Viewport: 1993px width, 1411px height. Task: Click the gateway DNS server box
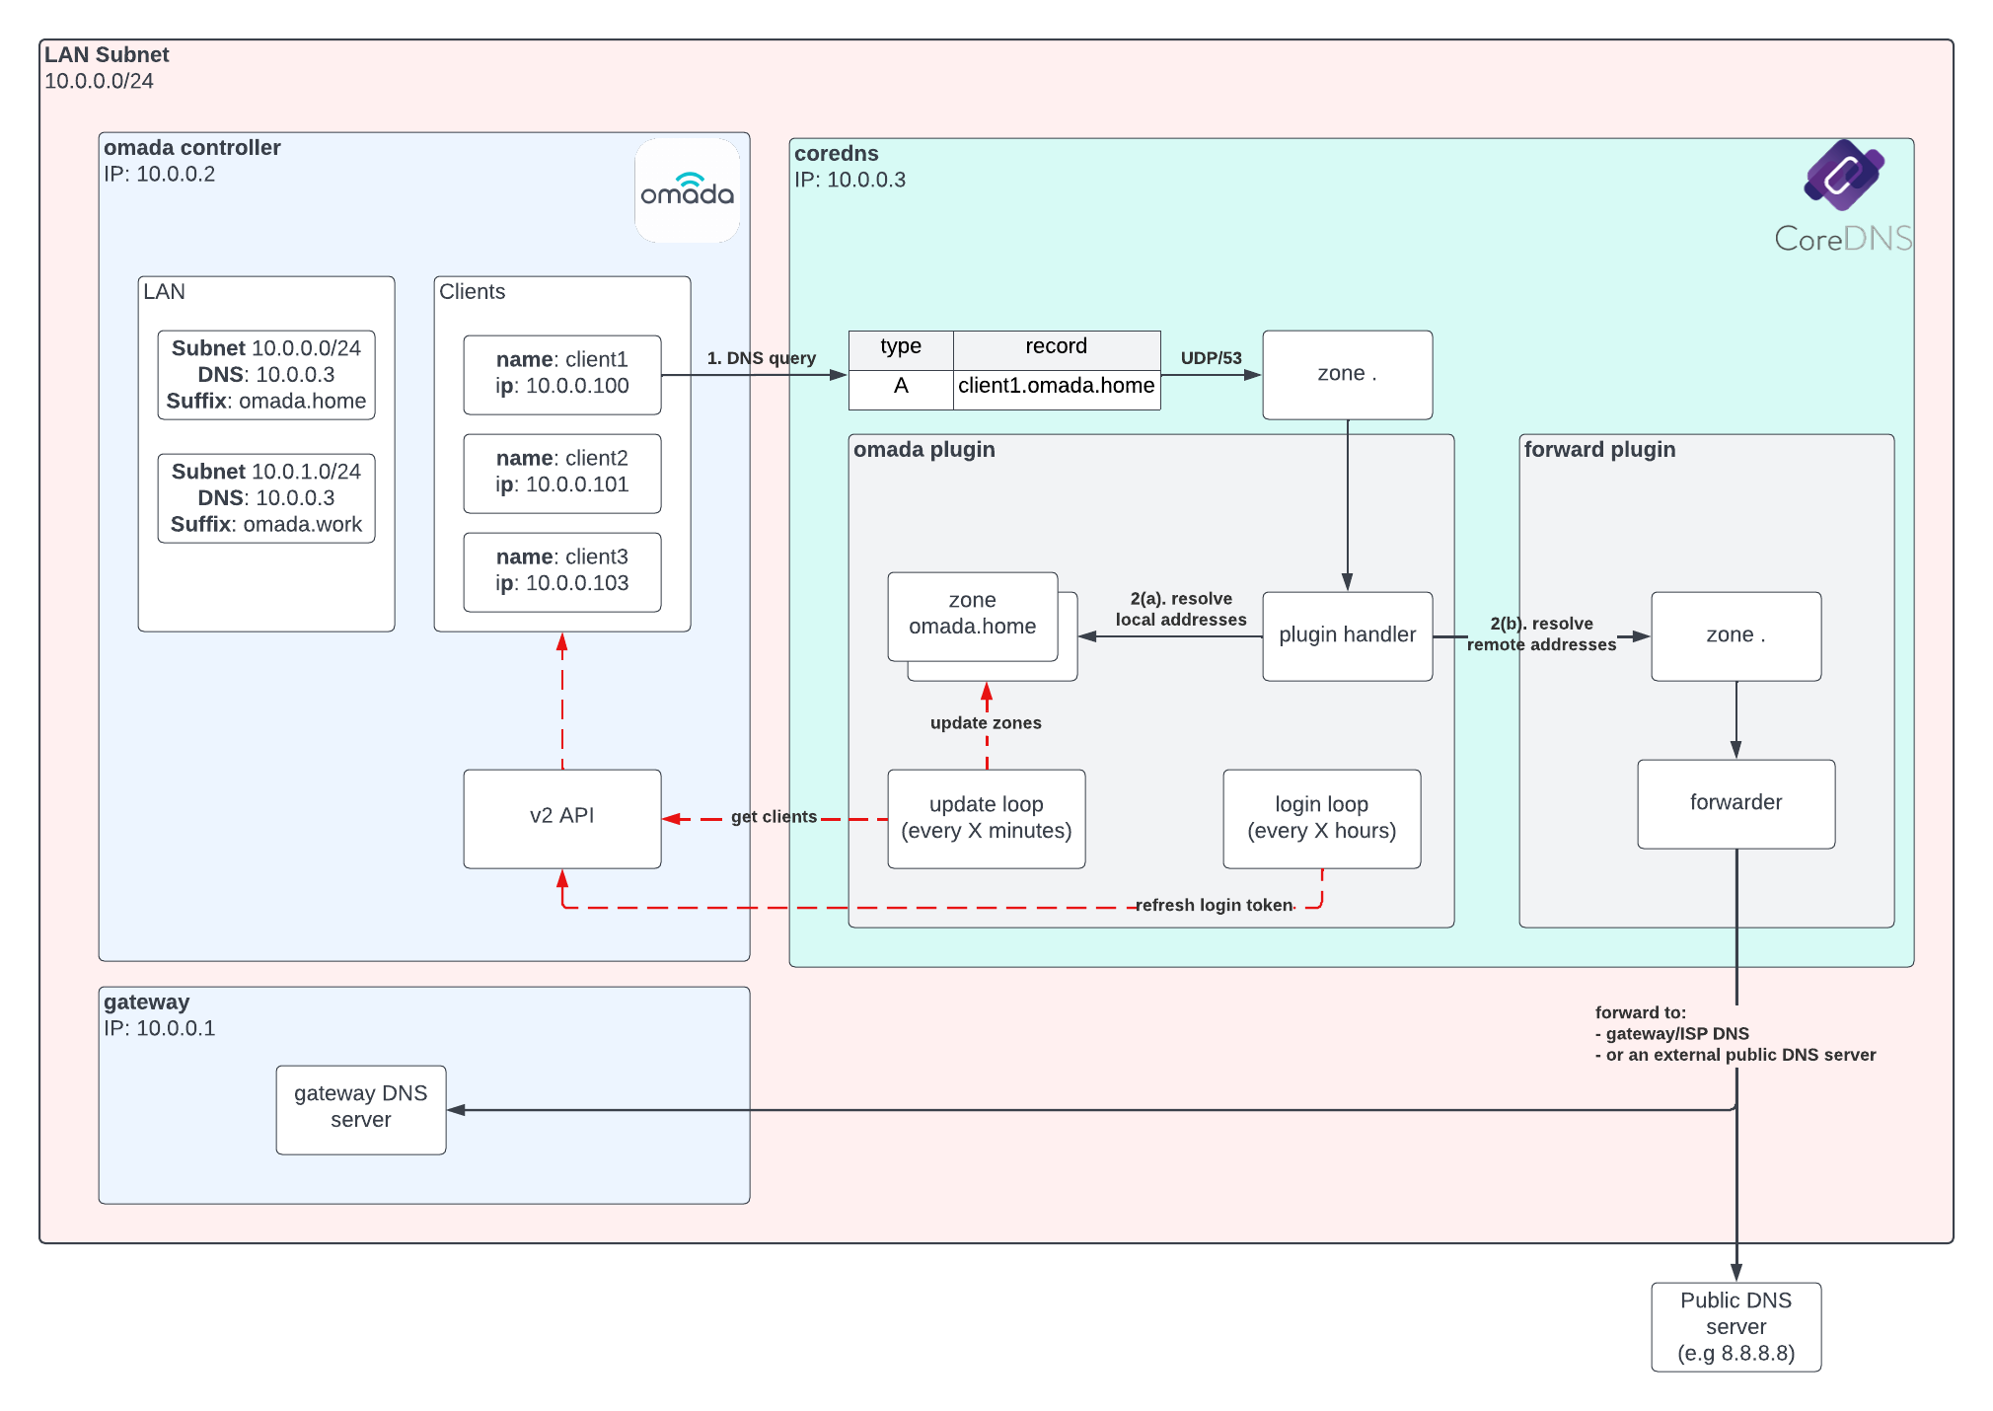pyautogui.click(x=360, y=1109)
